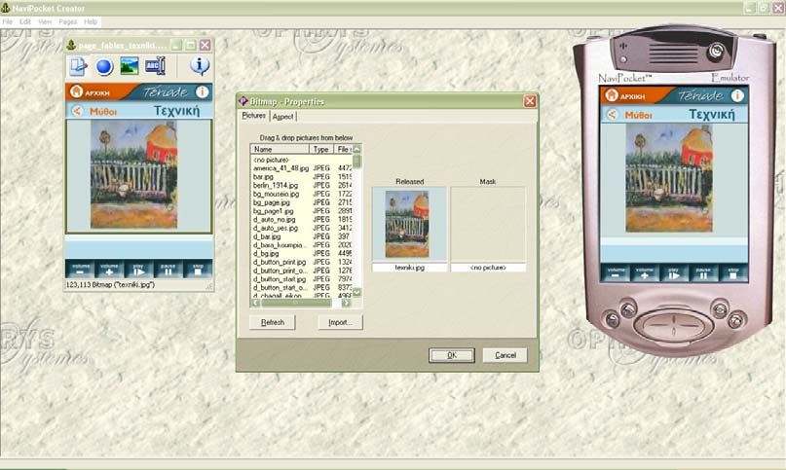Sort the picture list by the Type column
The width and height of the screenshot is (786, 470).
pos(320,149)
